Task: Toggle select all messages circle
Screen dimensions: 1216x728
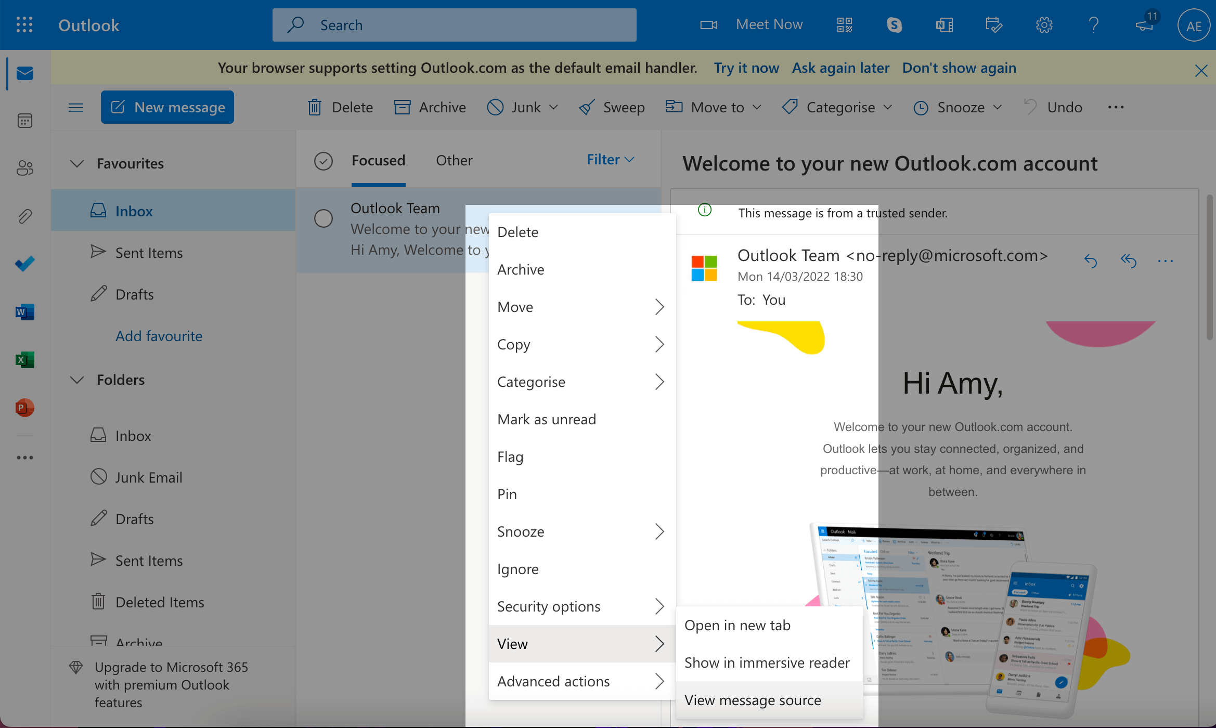Action: (323, 161)
